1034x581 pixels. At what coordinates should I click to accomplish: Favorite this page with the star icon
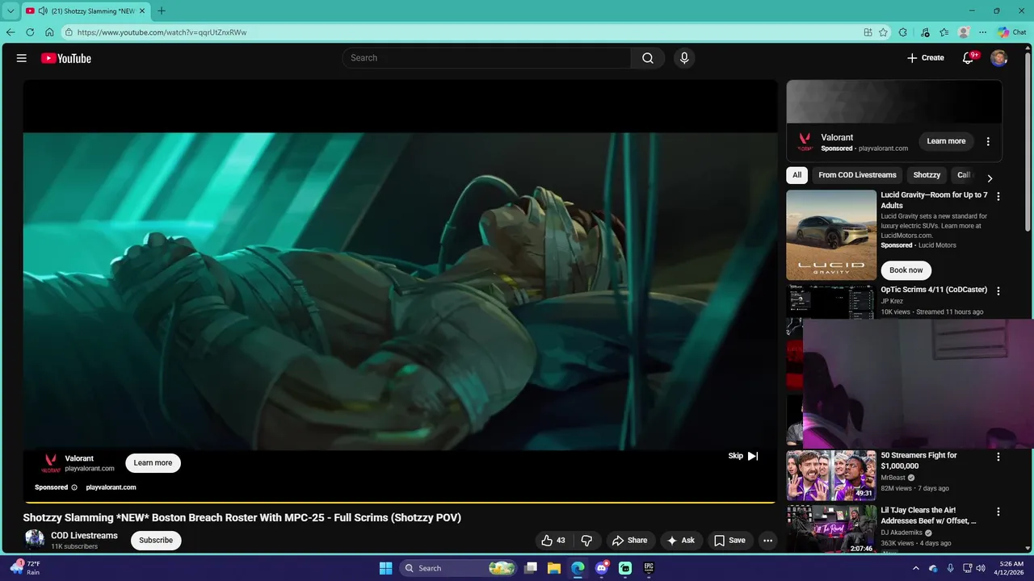(883, 32)
